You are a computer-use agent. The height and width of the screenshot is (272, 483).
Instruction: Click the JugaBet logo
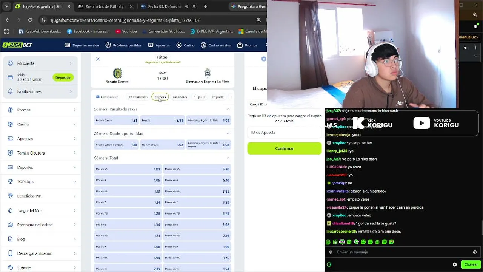18,45
